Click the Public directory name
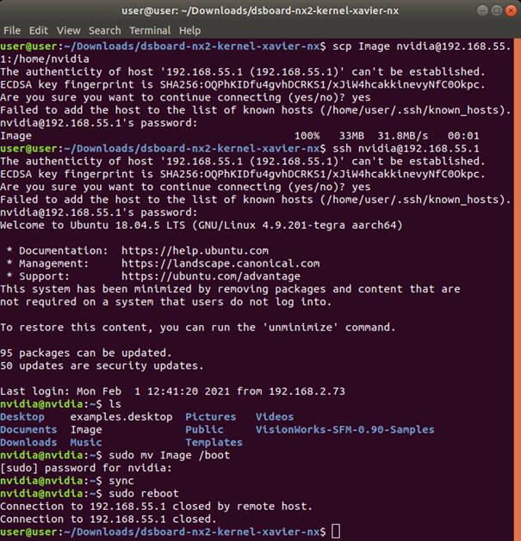This screenshot has height=541, width=521. click(x=204, y=429)
